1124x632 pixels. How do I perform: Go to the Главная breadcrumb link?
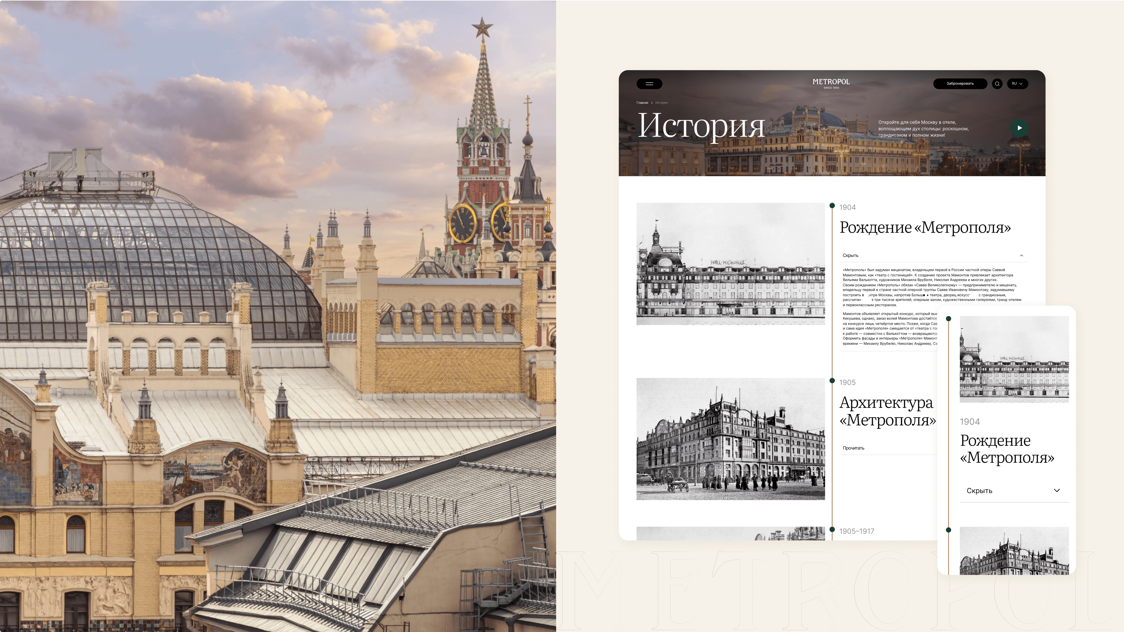[642, 103]
